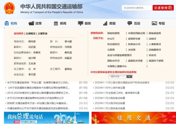Open 姜明宝 chief engineer page

tap(68, 69)
